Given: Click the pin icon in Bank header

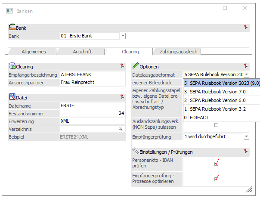Looking at the screenshot, I should tap(245, 28).
